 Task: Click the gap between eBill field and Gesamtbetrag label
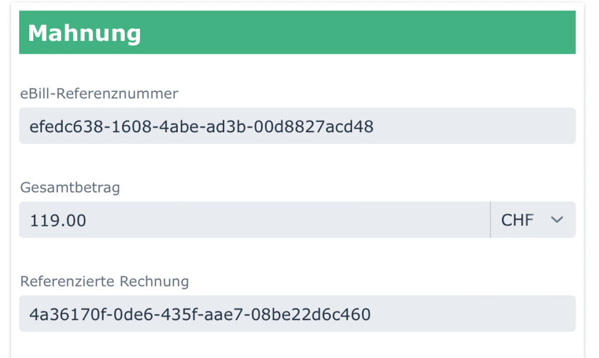(297, 161)
